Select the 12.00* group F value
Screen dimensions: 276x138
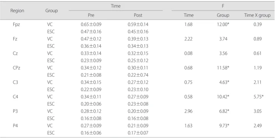[223, 24]
